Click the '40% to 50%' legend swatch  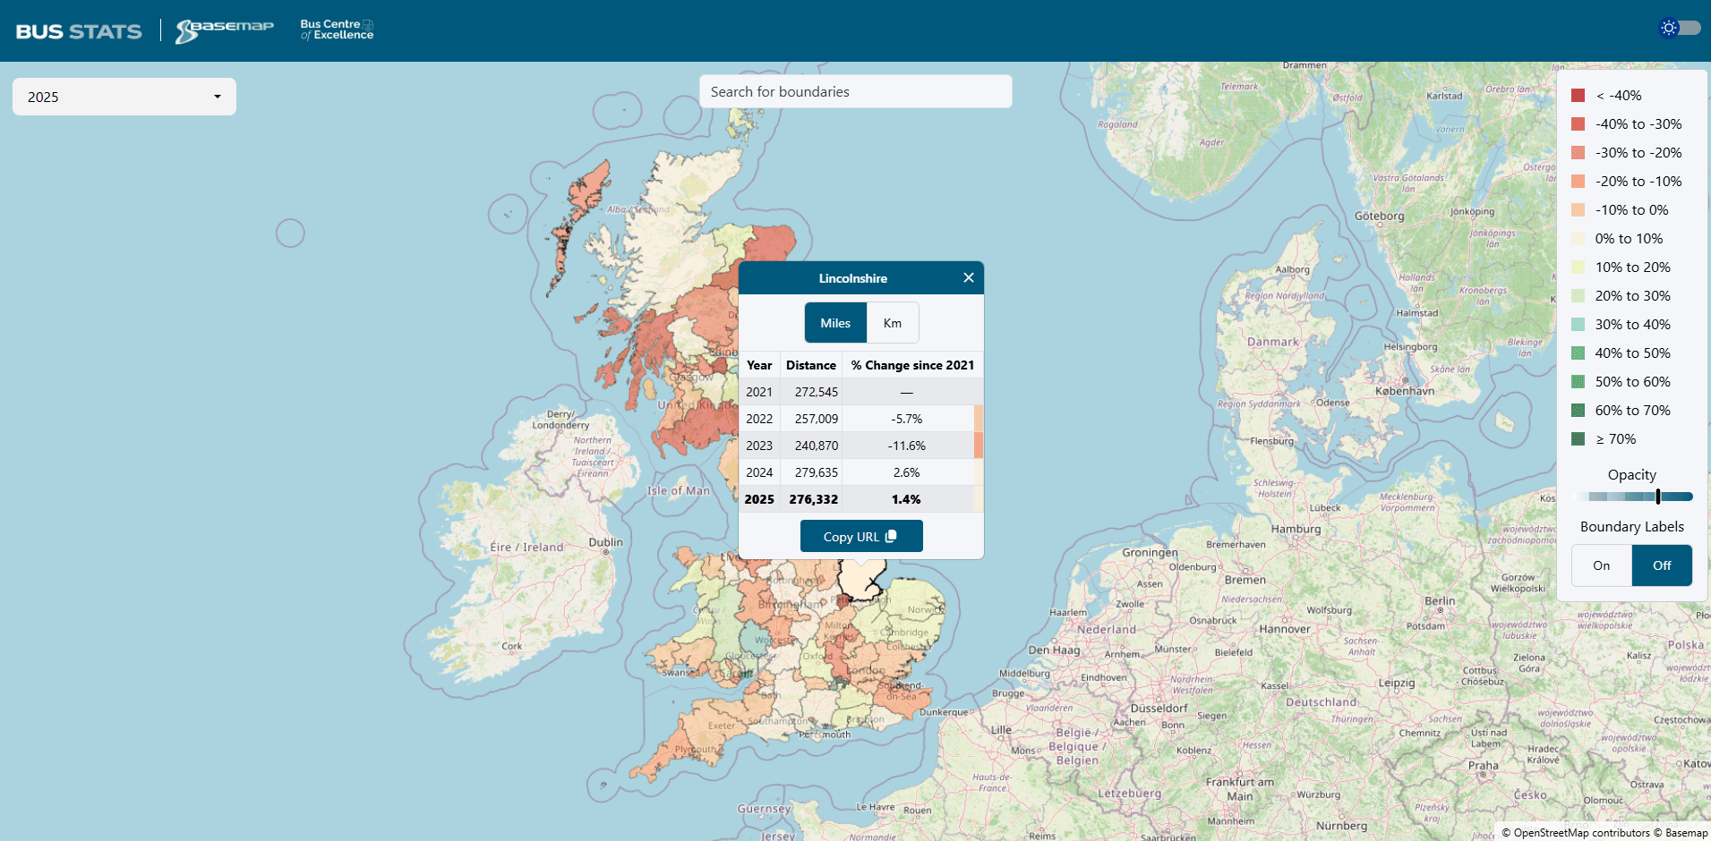tap(1578, 353)
